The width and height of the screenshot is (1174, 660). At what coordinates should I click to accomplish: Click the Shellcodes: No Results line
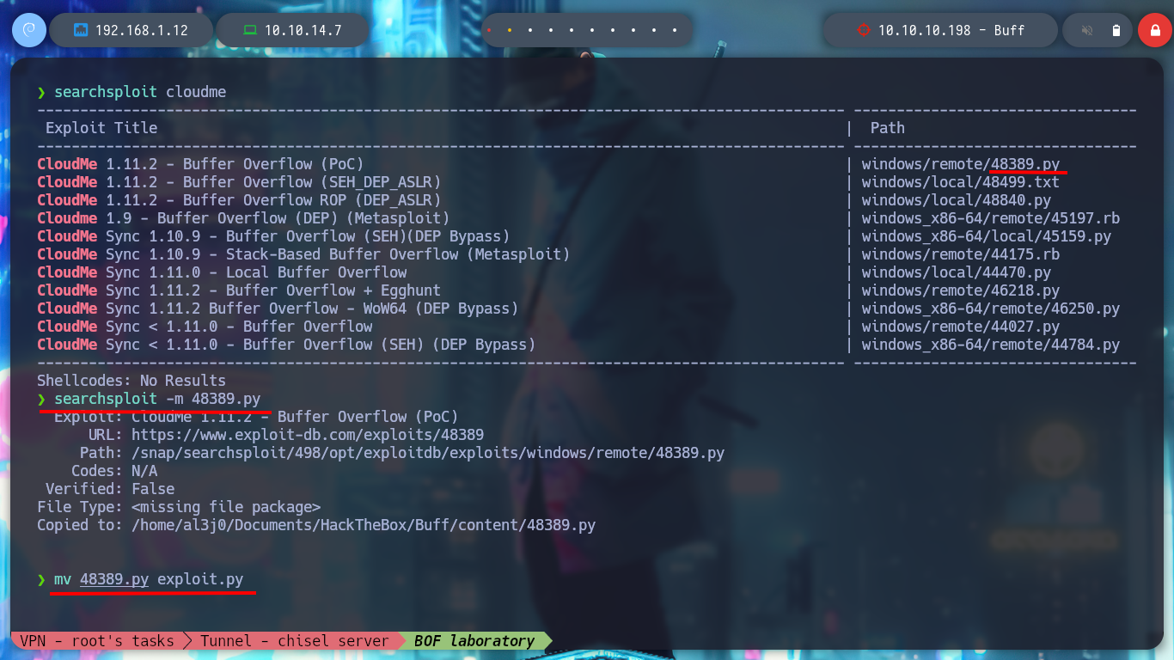[x=131, y=381]
